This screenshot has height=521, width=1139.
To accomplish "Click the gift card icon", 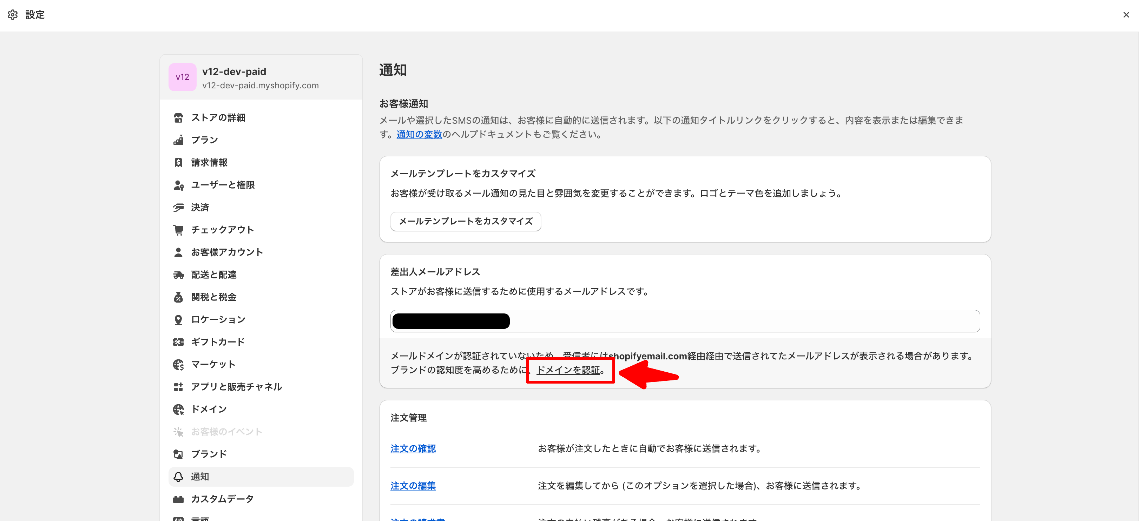I will coord(178,342).
